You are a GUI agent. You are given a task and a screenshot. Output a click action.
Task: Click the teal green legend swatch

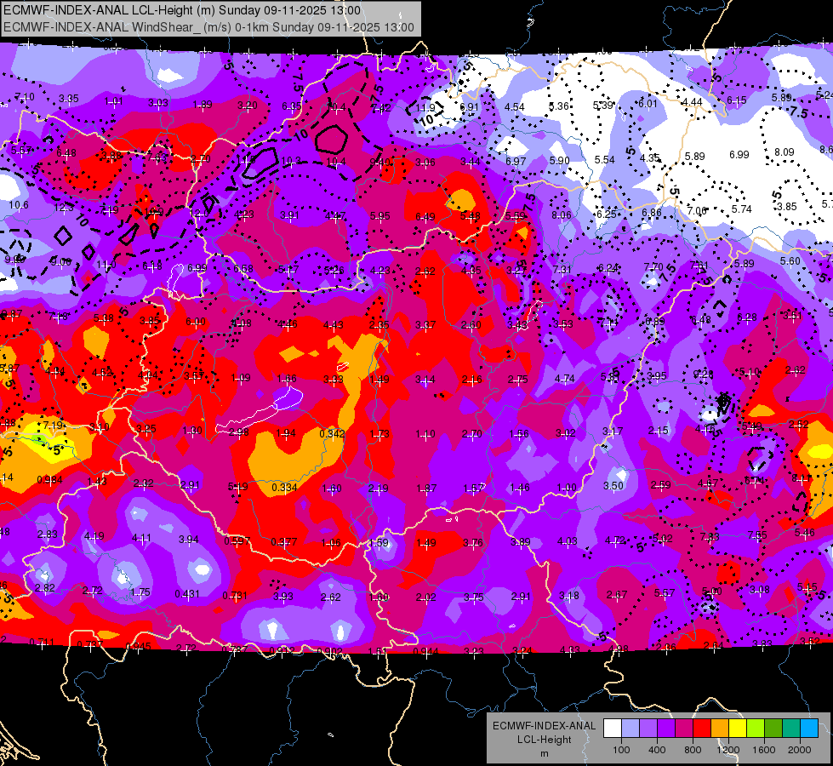(x=791, y=729)
